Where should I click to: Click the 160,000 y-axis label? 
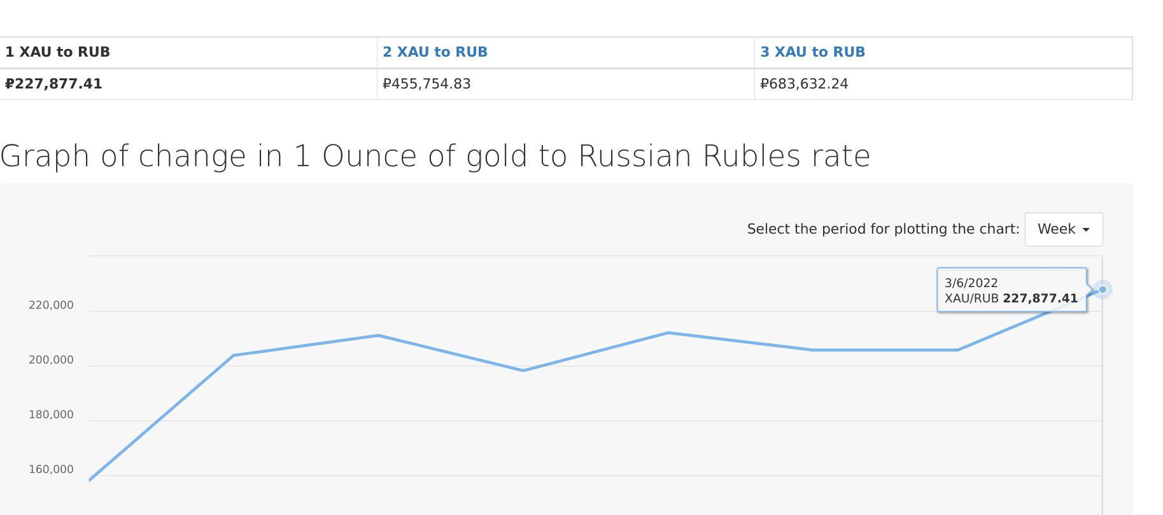coord(51,469)
